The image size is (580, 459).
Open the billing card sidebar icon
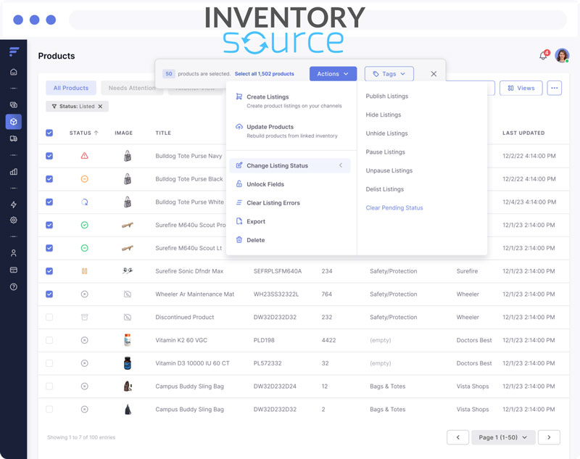(14, 270)
